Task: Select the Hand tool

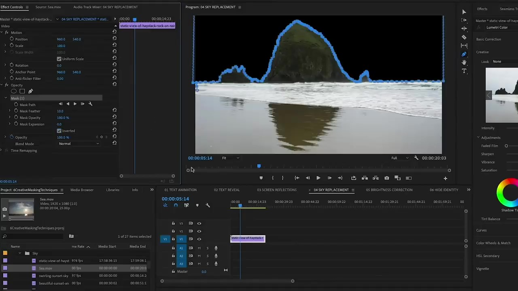Action: (x=464, y=63)
